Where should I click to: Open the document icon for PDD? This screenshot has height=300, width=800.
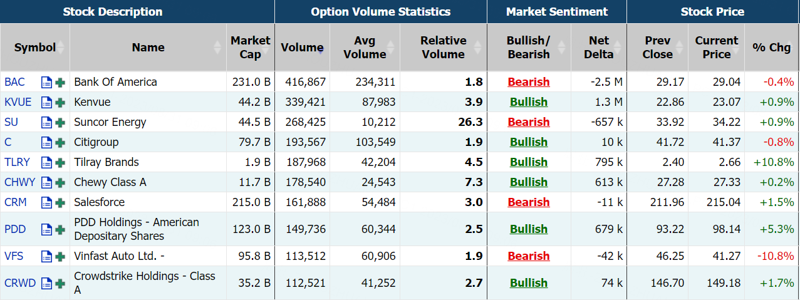46,229
